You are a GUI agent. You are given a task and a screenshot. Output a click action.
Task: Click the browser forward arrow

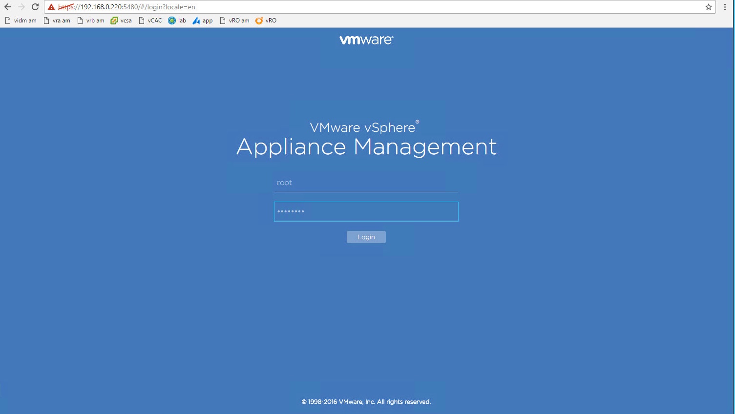21,7
